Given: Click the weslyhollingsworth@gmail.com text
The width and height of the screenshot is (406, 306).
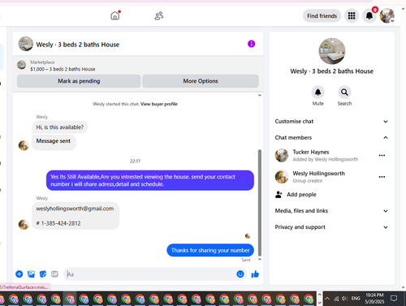Looking at the screenshot, I should (75, 209).
